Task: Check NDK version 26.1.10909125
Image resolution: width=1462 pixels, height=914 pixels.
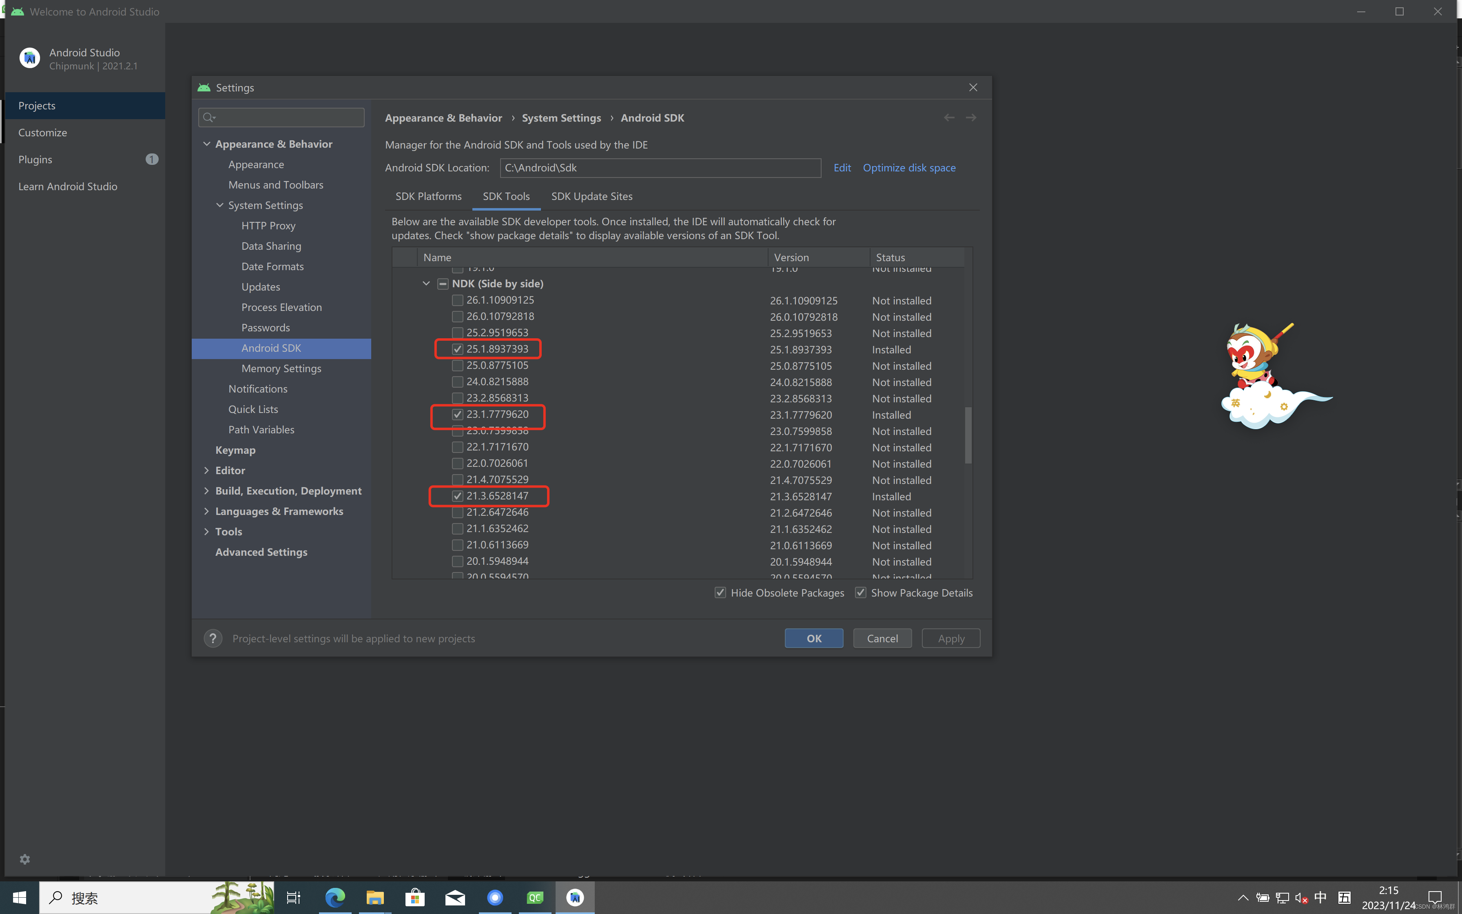Action: tap(457, 300)
